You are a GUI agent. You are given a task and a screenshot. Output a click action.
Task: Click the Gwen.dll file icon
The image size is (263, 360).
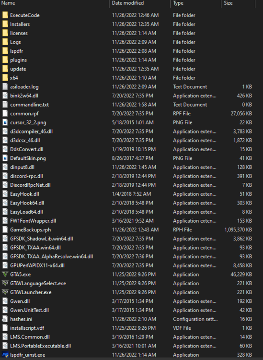[x=5, y=301]
